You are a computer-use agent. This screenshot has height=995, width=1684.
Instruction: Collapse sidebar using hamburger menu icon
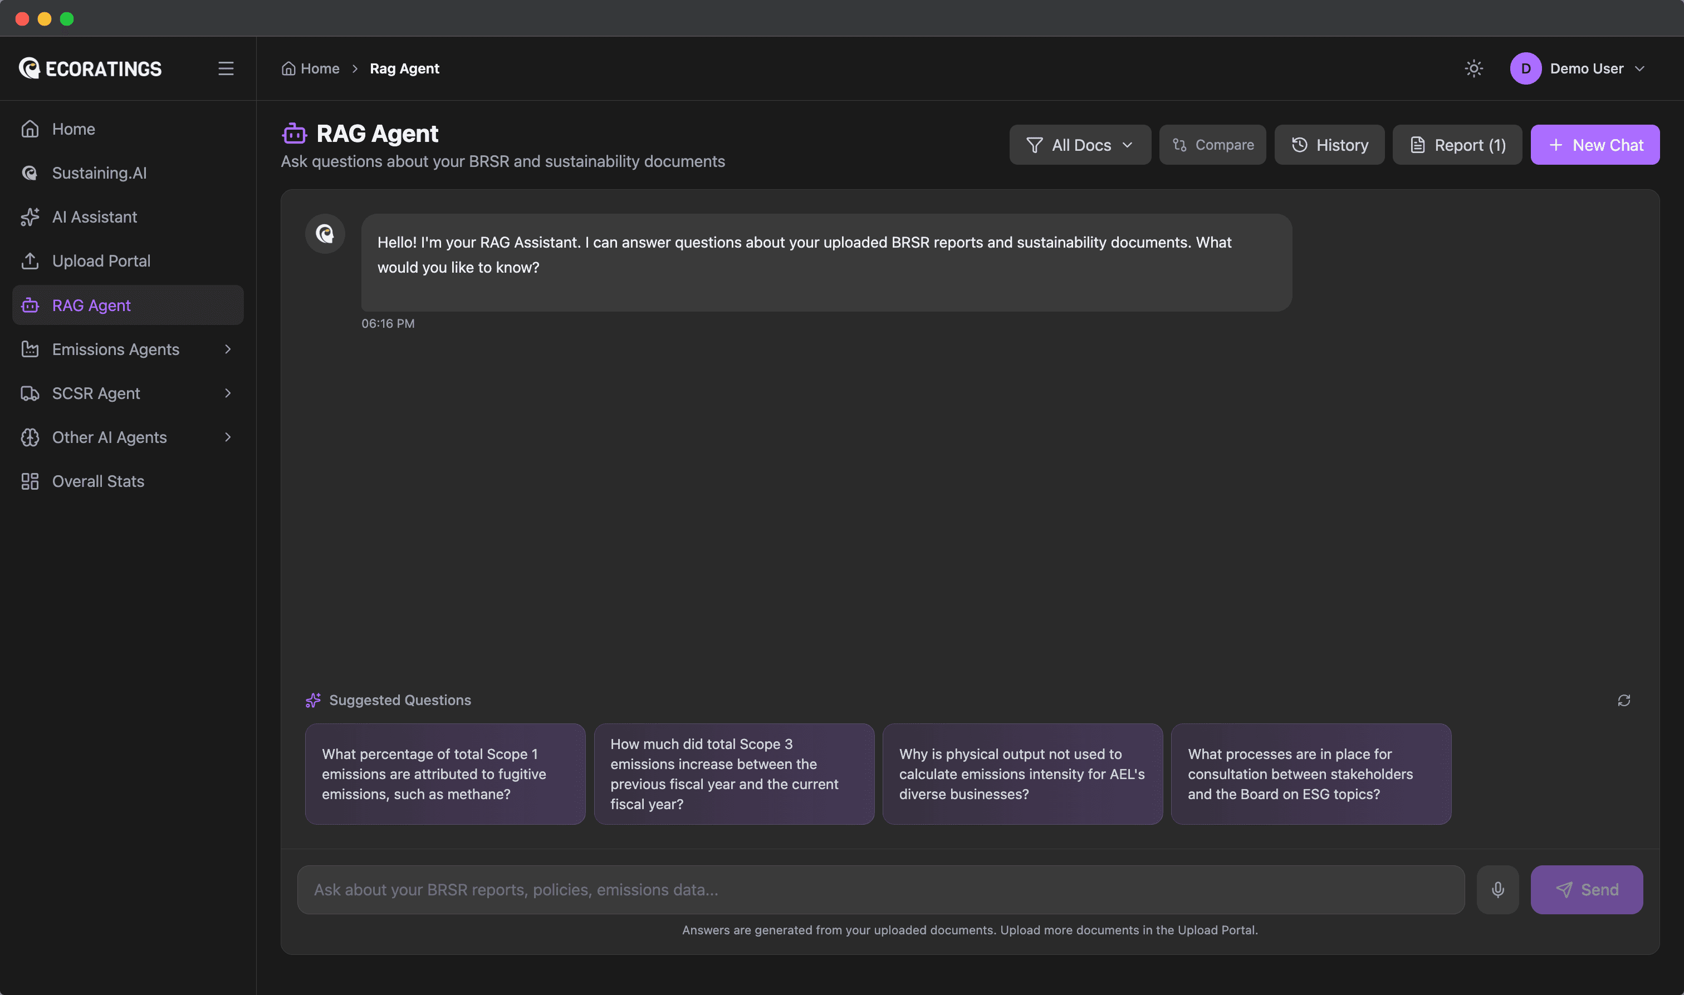coord(226,68)
